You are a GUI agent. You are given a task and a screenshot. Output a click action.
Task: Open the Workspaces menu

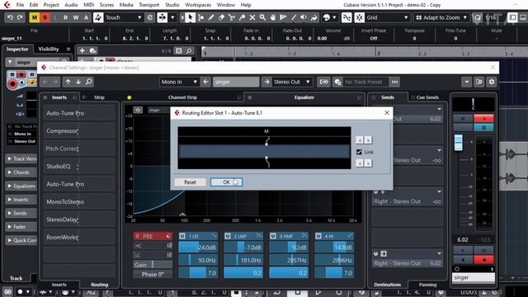point(198,5)
